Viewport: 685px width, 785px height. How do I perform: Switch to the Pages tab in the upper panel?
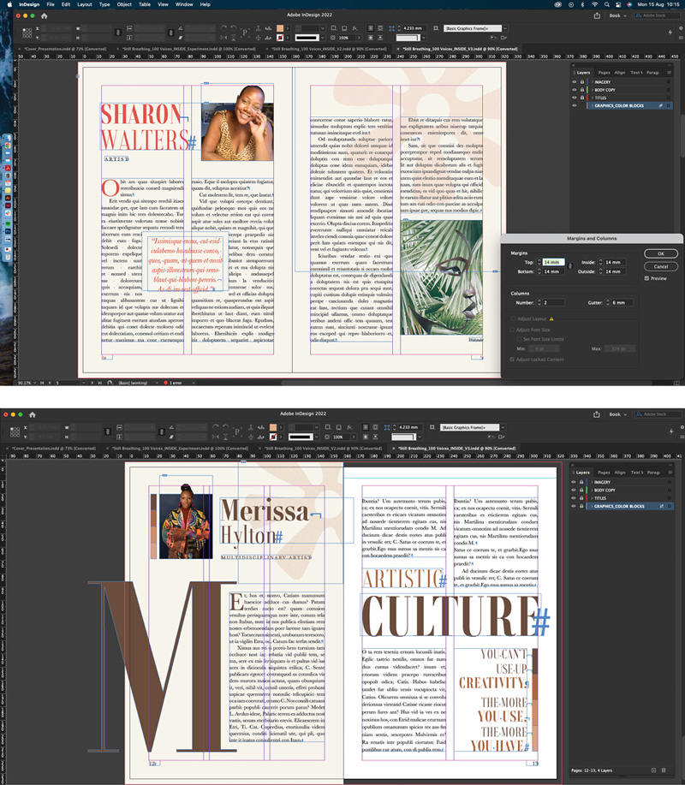(x=604, y=73)
